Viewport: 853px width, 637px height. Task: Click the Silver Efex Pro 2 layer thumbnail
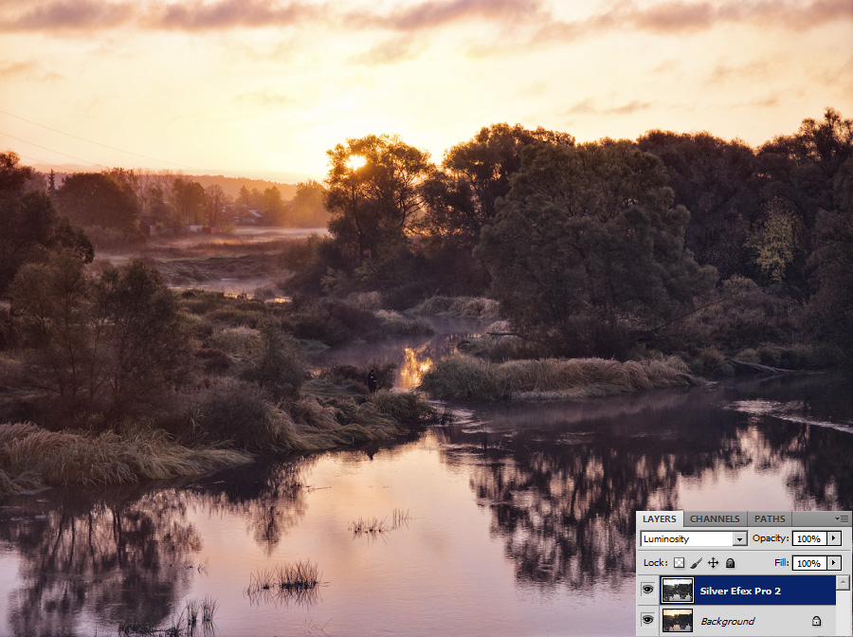click(677, 590)
